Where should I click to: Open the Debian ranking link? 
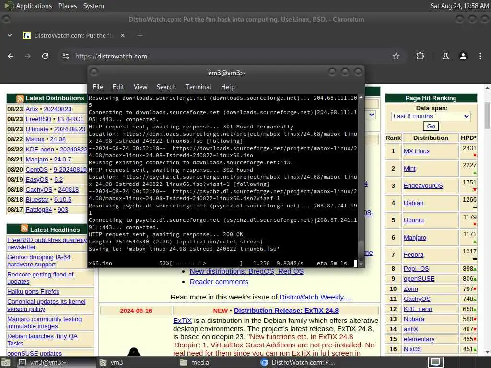click(413, 203)
